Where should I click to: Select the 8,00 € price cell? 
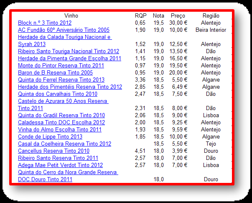(180, 108)
